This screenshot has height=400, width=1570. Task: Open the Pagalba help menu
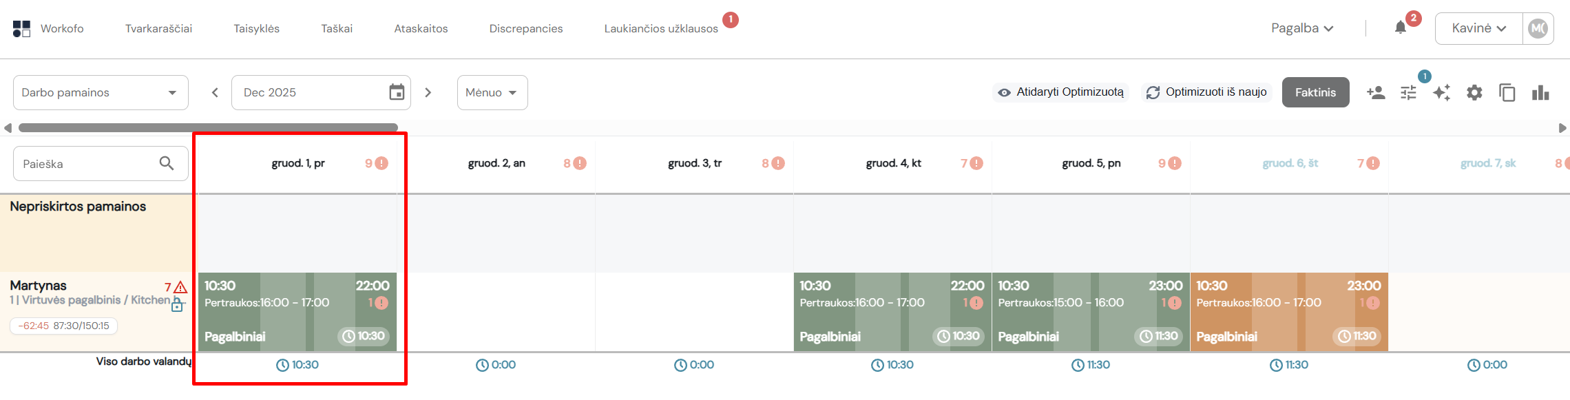(1302, 28)
